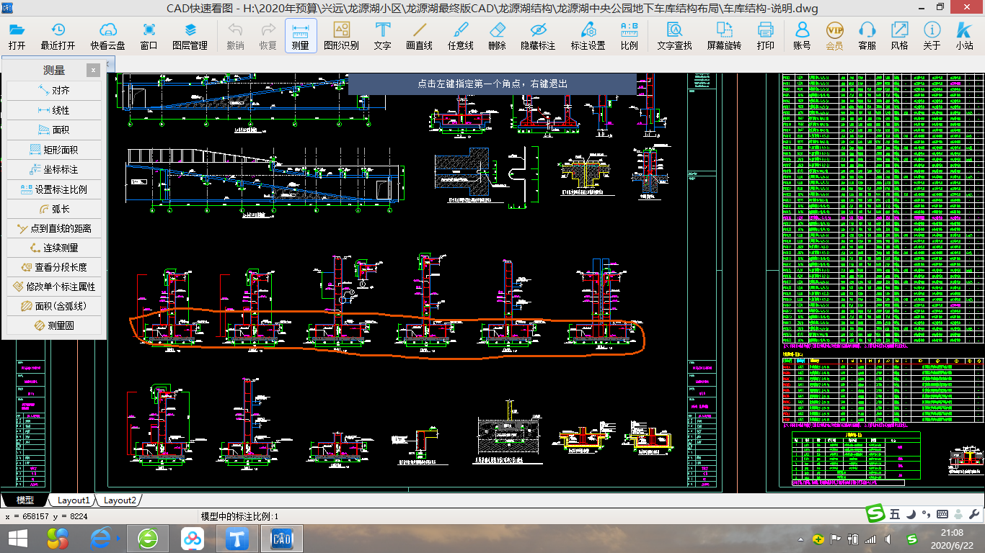This screenshot has height=553, width=985.
Task: Select the 画直线 draw line tool
Action: click(x=419, y=36)
